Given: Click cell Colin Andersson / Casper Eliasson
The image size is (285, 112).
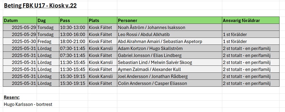Looking at the screenshot, I should pyautogui.click(x=170, y=83).
